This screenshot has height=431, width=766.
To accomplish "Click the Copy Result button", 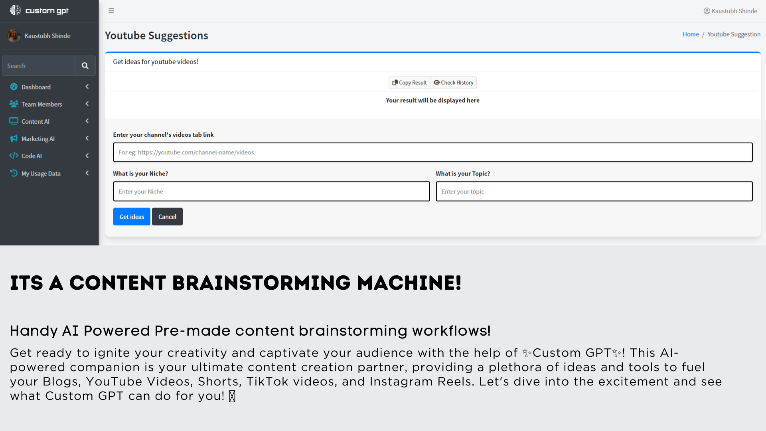I will click(x=409, y=83).
